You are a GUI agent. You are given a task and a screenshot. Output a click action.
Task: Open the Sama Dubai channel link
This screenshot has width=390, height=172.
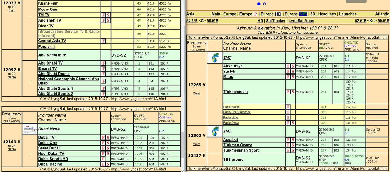[48, 148]
